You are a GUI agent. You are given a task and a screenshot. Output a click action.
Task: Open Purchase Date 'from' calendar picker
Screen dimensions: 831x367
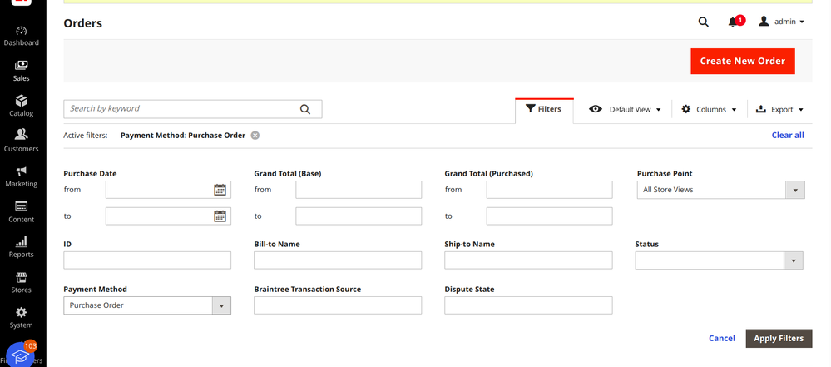220,190
